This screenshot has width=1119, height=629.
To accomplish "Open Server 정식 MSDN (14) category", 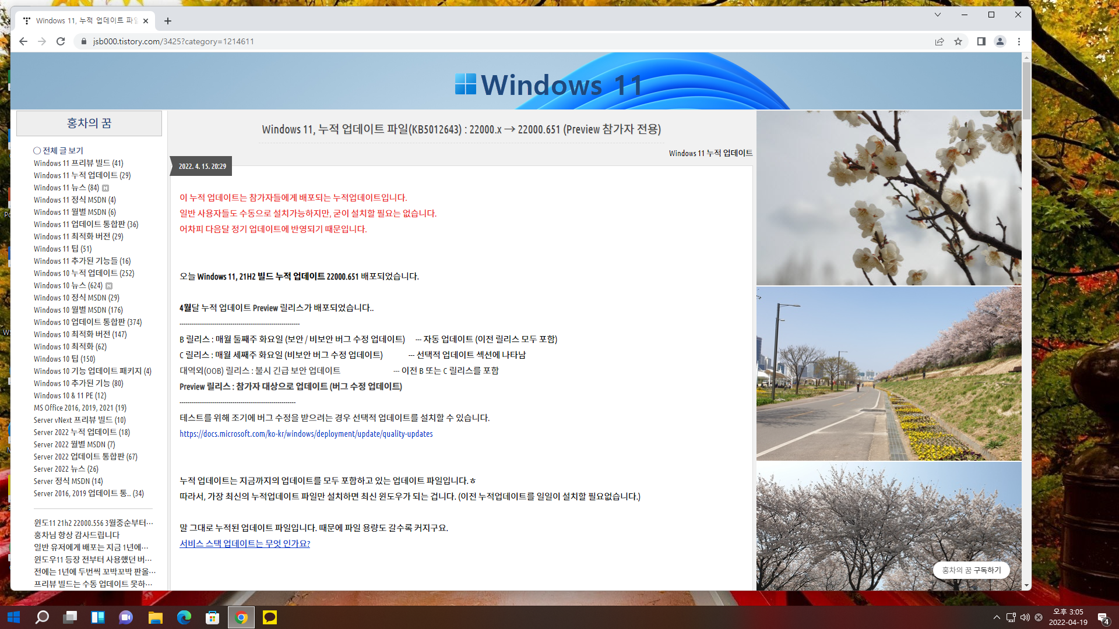I will point(68,481).
